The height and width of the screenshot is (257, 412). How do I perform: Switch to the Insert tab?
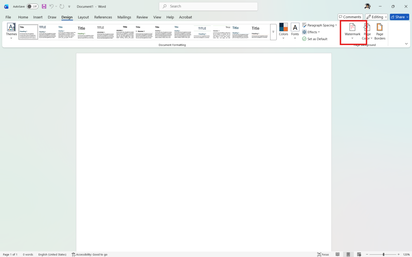point(38,17)
